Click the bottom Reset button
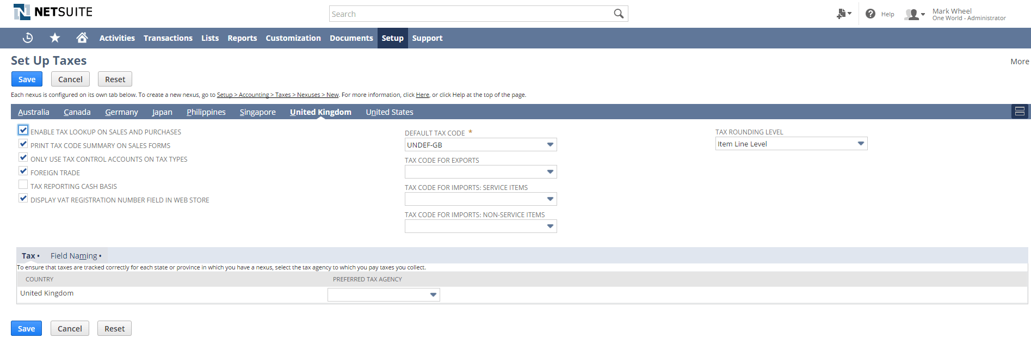Screen dimensions: 1031x350 click(114, 328)
